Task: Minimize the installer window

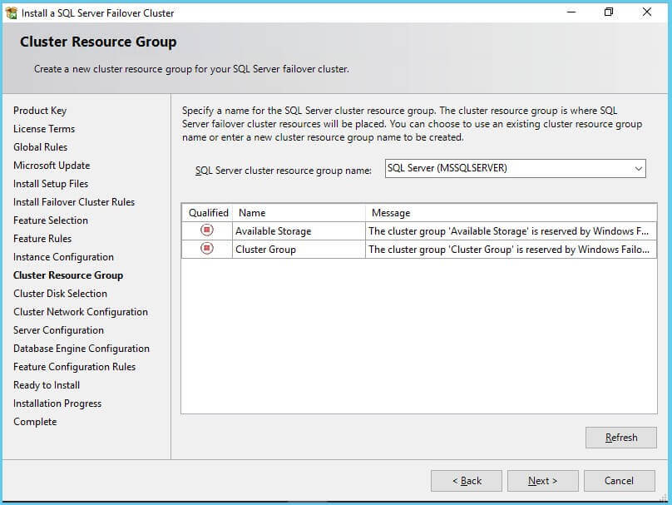Action: click(571, 12)
